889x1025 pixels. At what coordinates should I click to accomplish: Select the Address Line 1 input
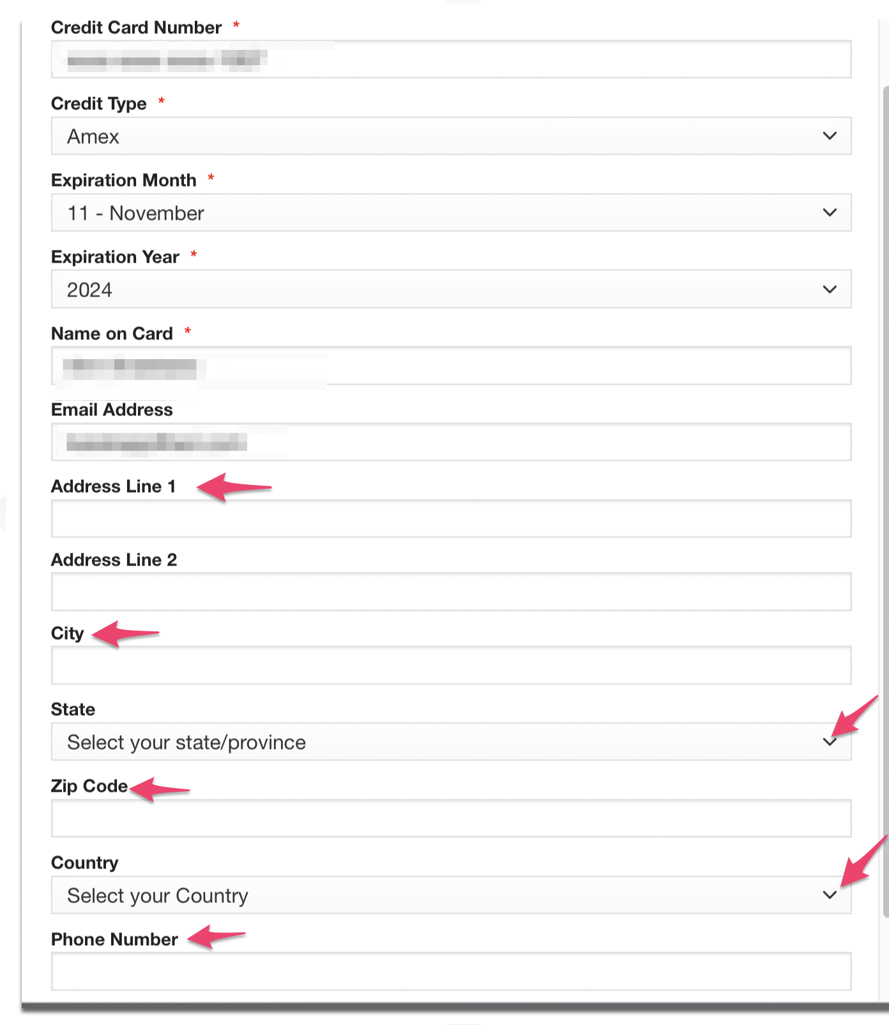coord(451,518)
